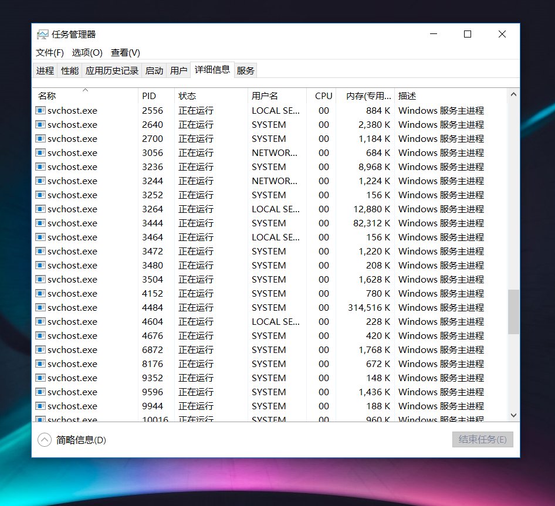Click the icon of svchost.exe PID 8176

point(40,364)
